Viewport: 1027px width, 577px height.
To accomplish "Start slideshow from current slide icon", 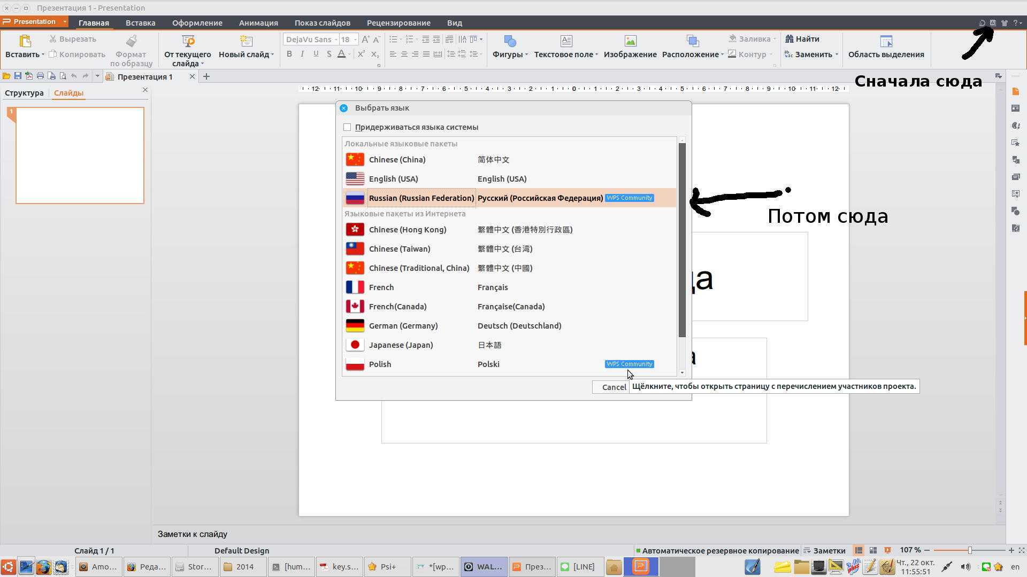I will [188, 42].
